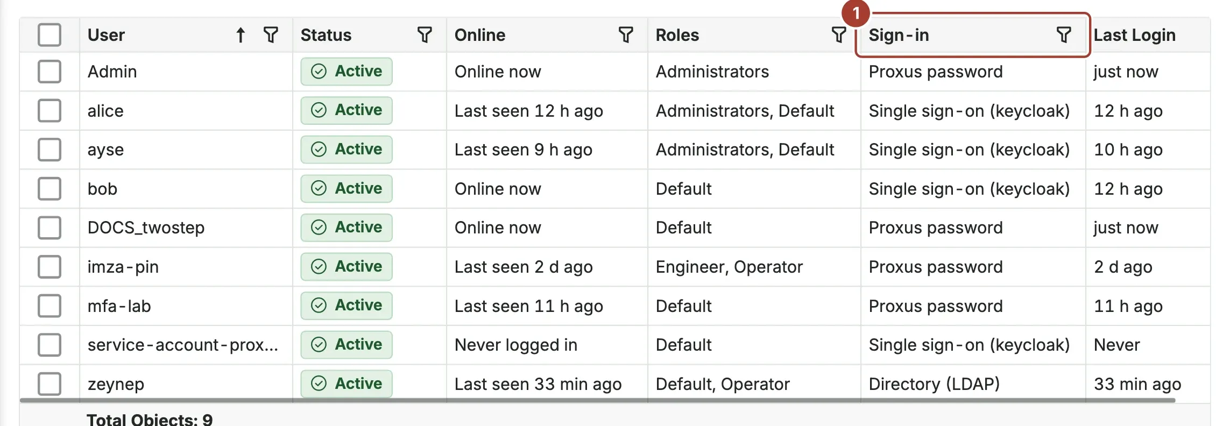Select the bob row checkbox
Screen dimensions: 1230x426
click(50, 189)
